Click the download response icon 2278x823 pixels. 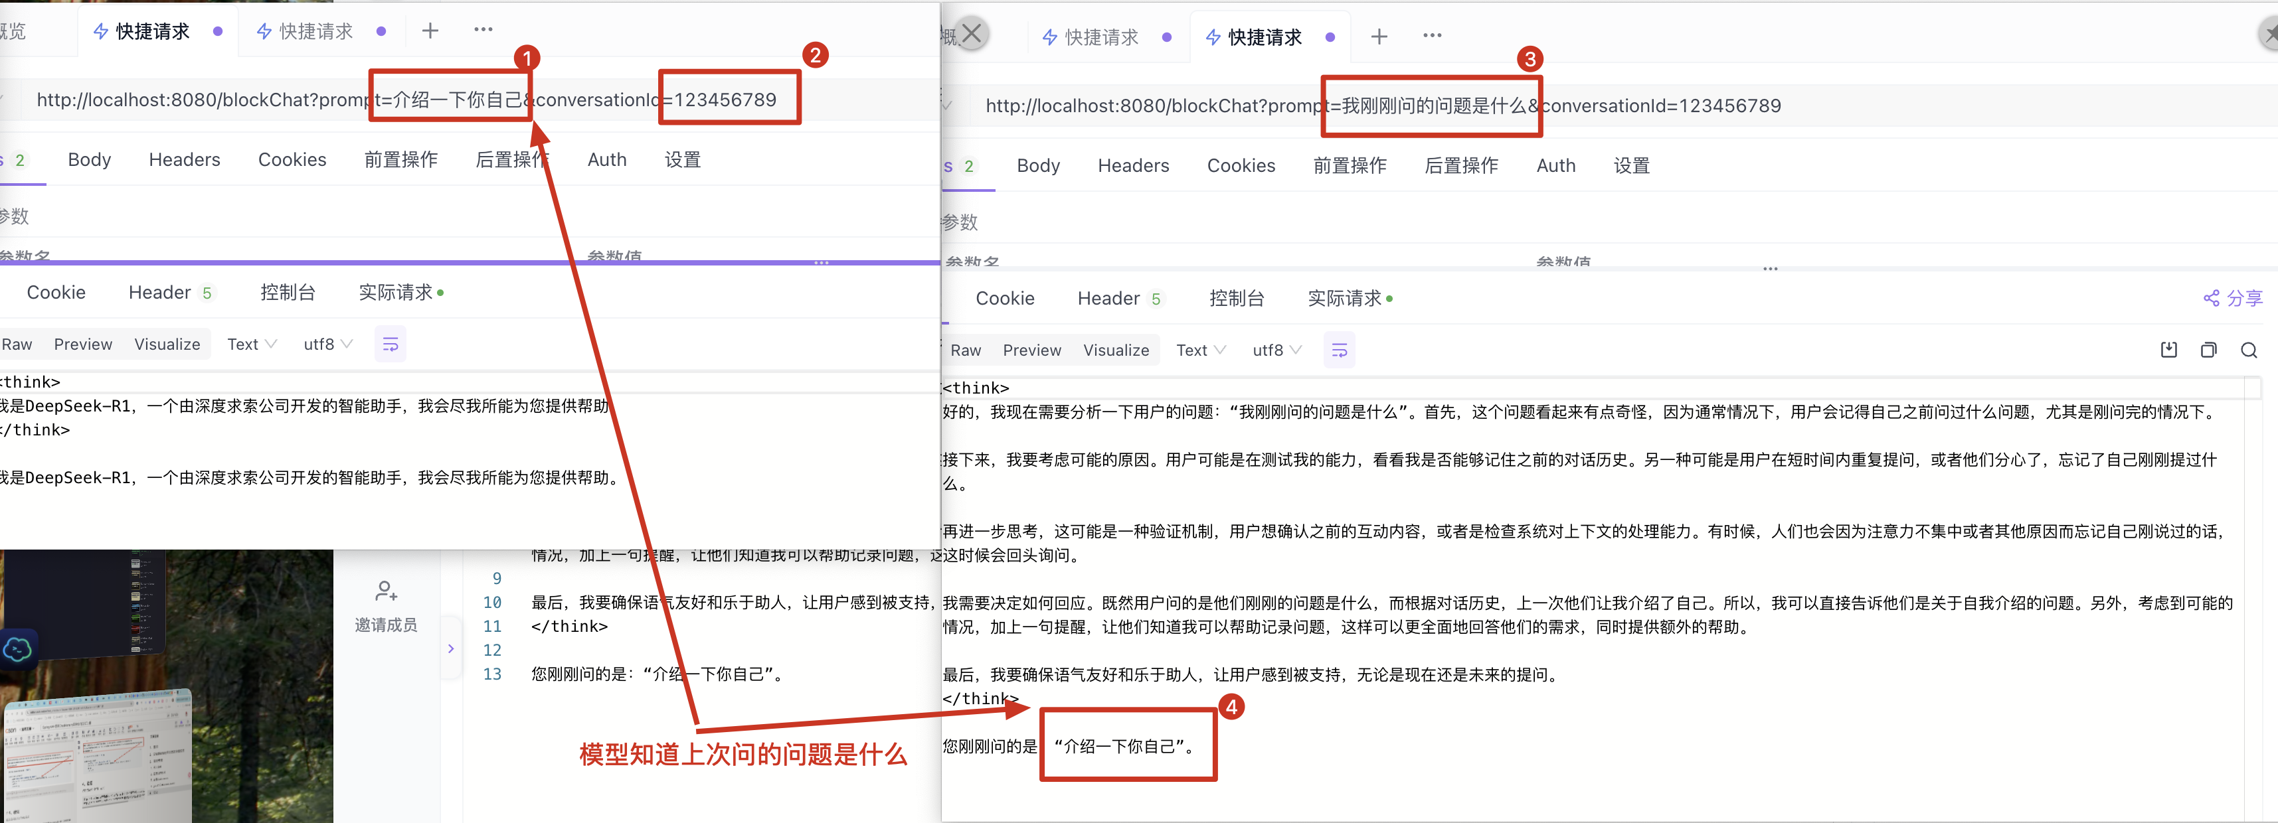(x=2168, y=350)
